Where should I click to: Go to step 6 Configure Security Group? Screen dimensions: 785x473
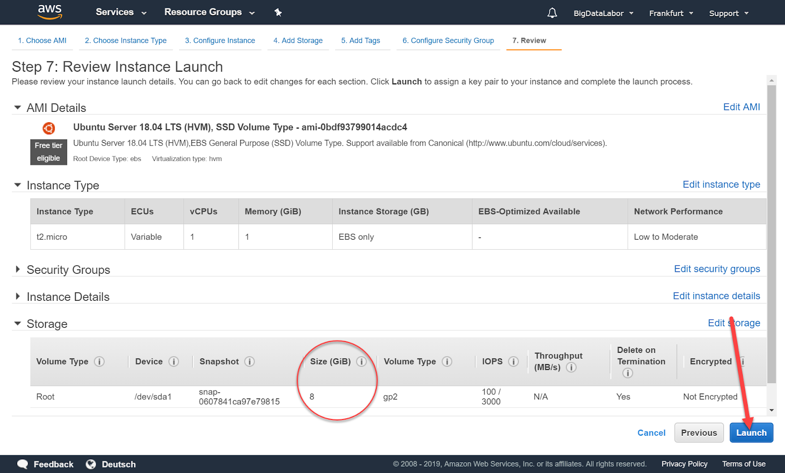coord(448,41)
